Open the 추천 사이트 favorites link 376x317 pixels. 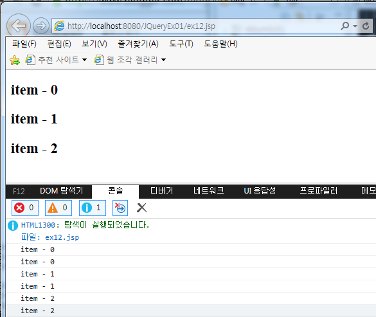52,60
